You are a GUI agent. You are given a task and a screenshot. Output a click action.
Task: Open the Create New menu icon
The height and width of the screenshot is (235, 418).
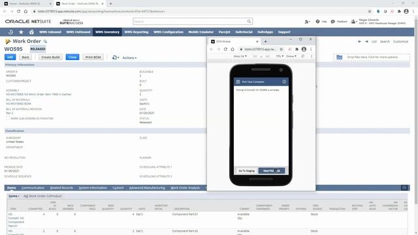click(x=307, y=22)
